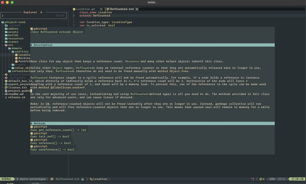Viewport: 306px width, 184px height.
Task: Click the readme.md markdown icon
Action: click(x=6, y=94)
